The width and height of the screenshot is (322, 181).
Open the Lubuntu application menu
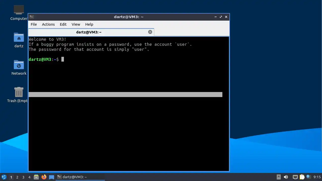[x=4, y=177]
